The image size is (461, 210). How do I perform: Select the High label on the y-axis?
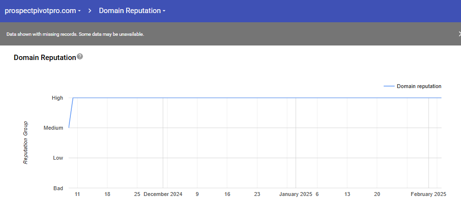point(57,98)
